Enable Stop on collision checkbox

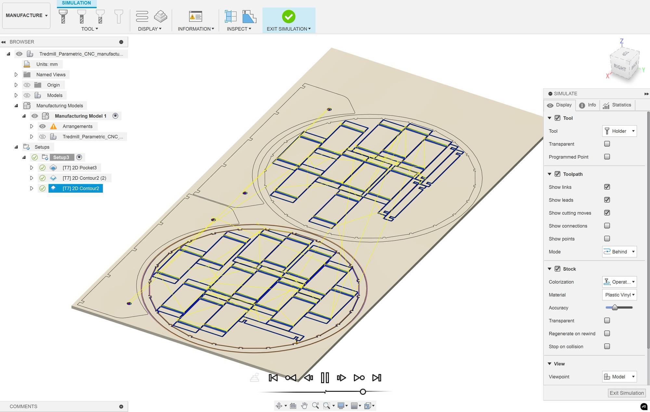click(607, 346)
